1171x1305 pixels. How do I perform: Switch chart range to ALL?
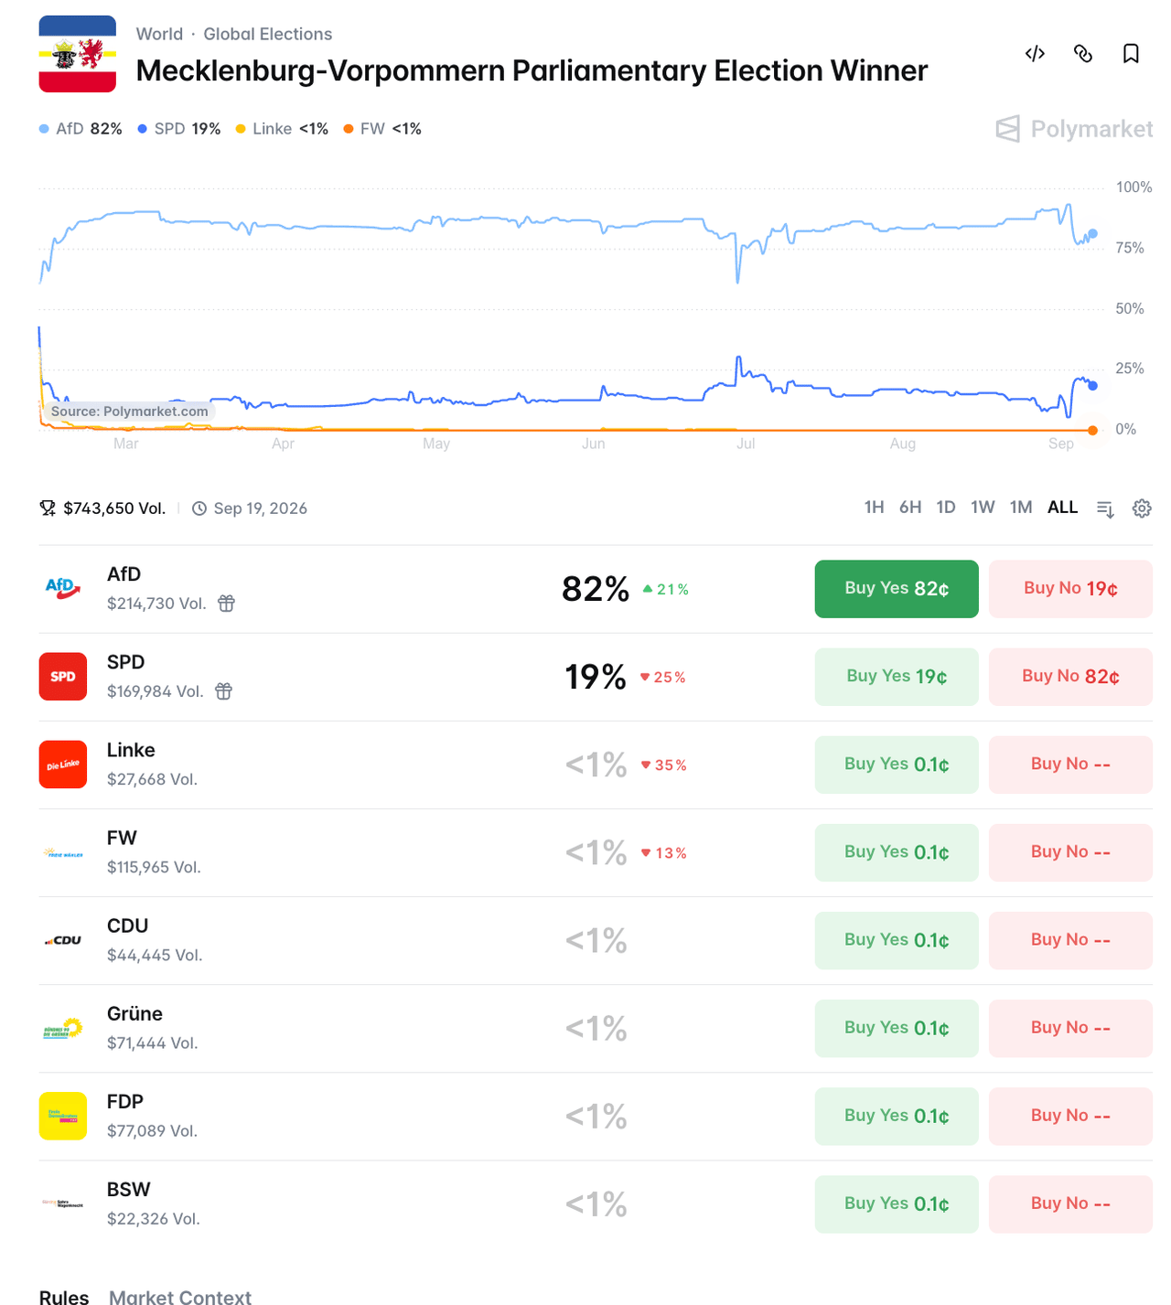(1062, 508)
